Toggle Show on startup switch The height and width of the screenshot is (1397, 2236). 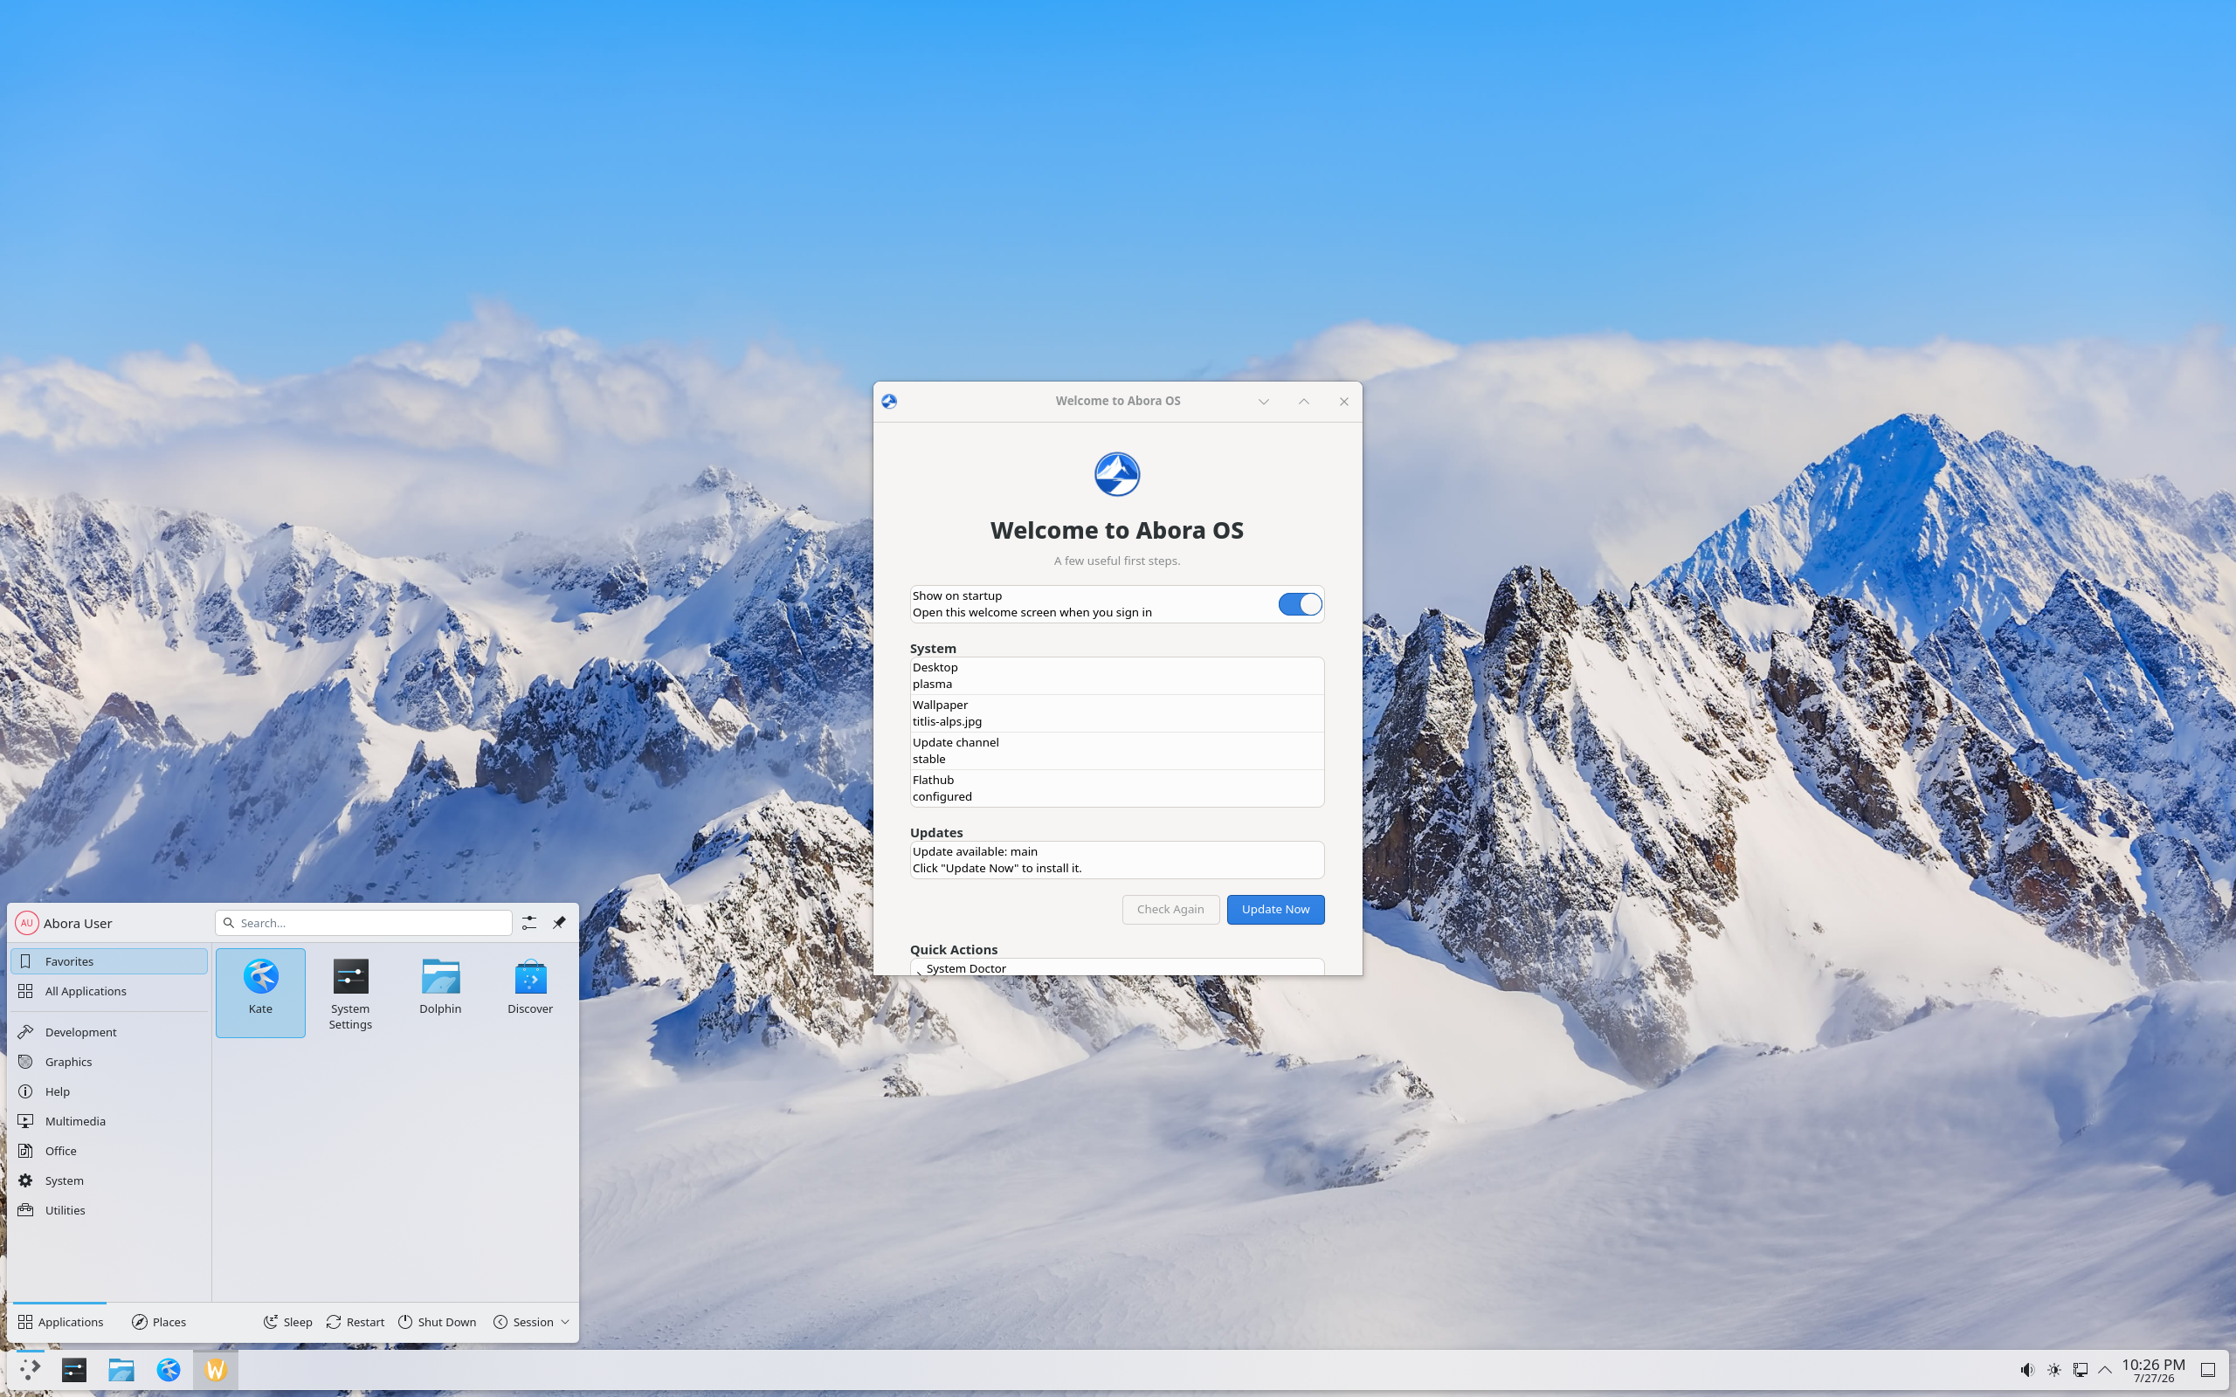(x=1299, y=604)
